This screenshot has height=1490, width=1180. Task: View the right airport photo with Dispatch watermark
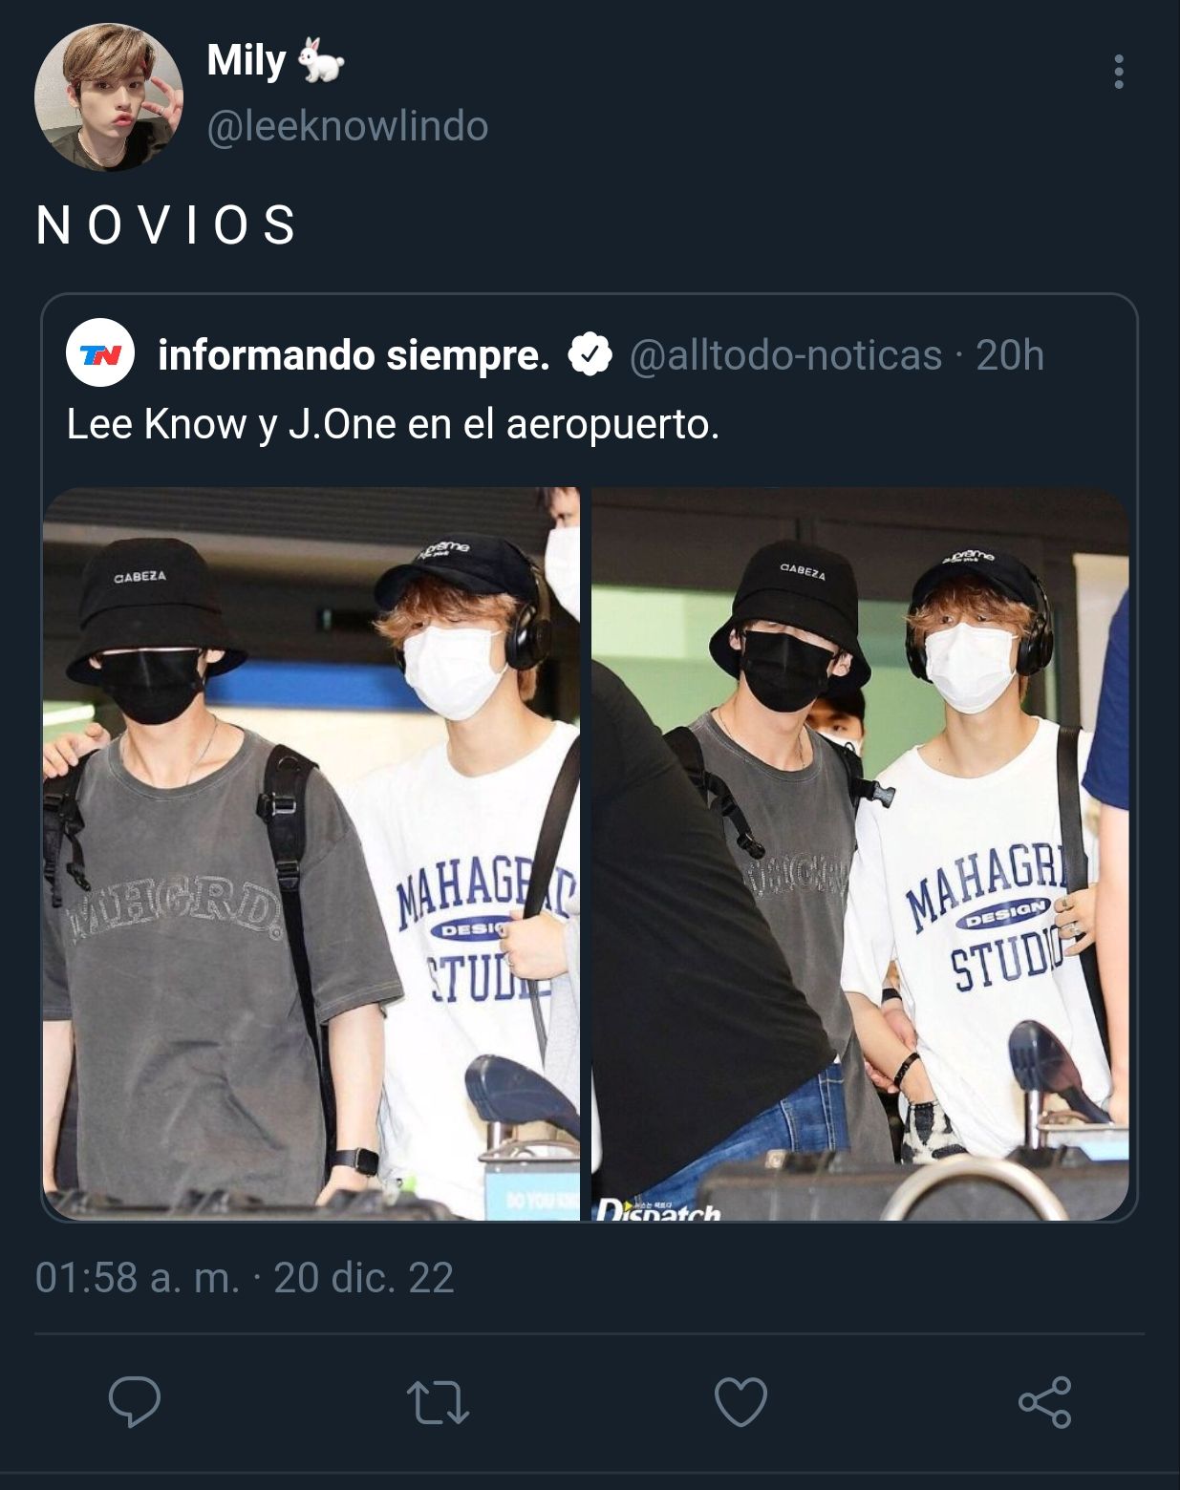point(860,854)
